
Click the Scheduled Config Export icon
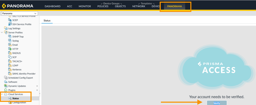coord(6,78)
